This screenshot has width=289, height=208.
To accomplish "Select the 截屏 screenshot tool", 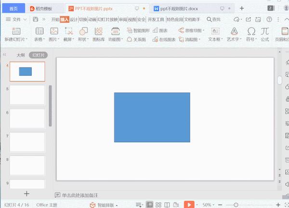I will point(69,31).
